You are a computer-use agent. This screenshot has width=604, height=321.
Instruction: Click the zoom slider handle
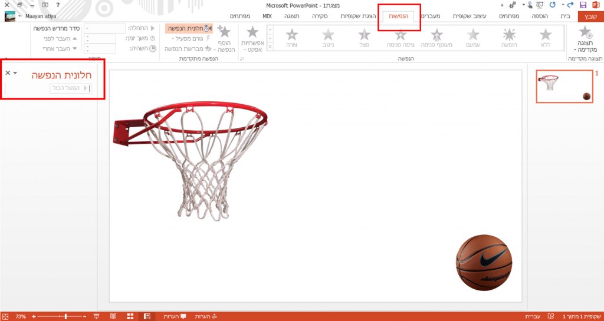point(65,316)
